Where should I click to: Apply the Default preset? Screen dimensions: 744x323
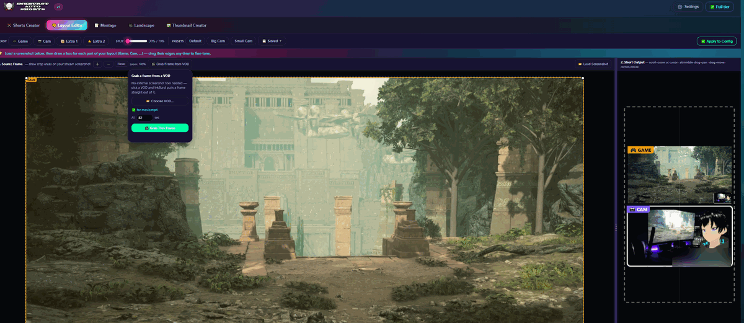click(195, 41)
